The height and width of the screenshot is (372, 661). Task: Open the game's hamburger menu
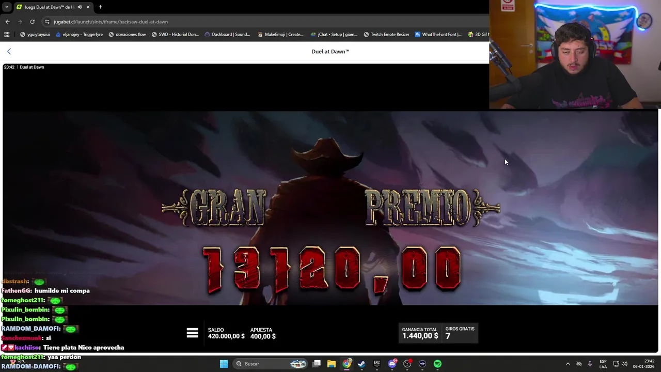tap(193, 333)
